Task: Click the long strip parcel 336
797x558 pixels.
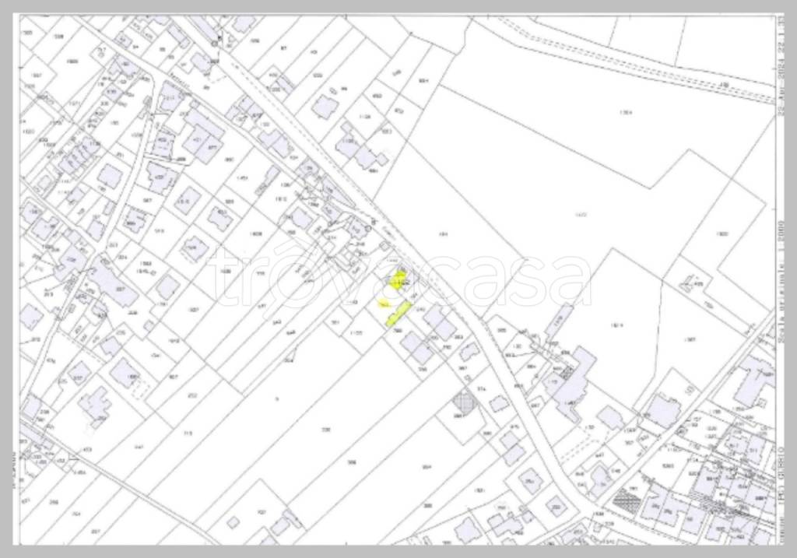Action: (327, 430)
